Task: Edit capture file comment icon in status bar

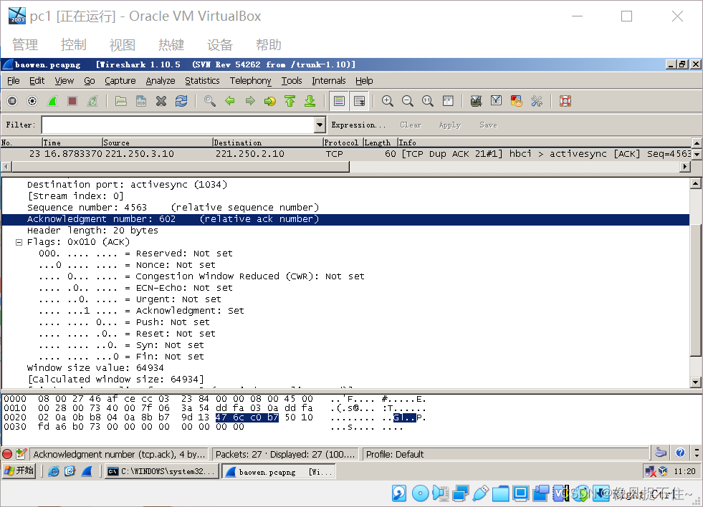Action: point(21,454)
